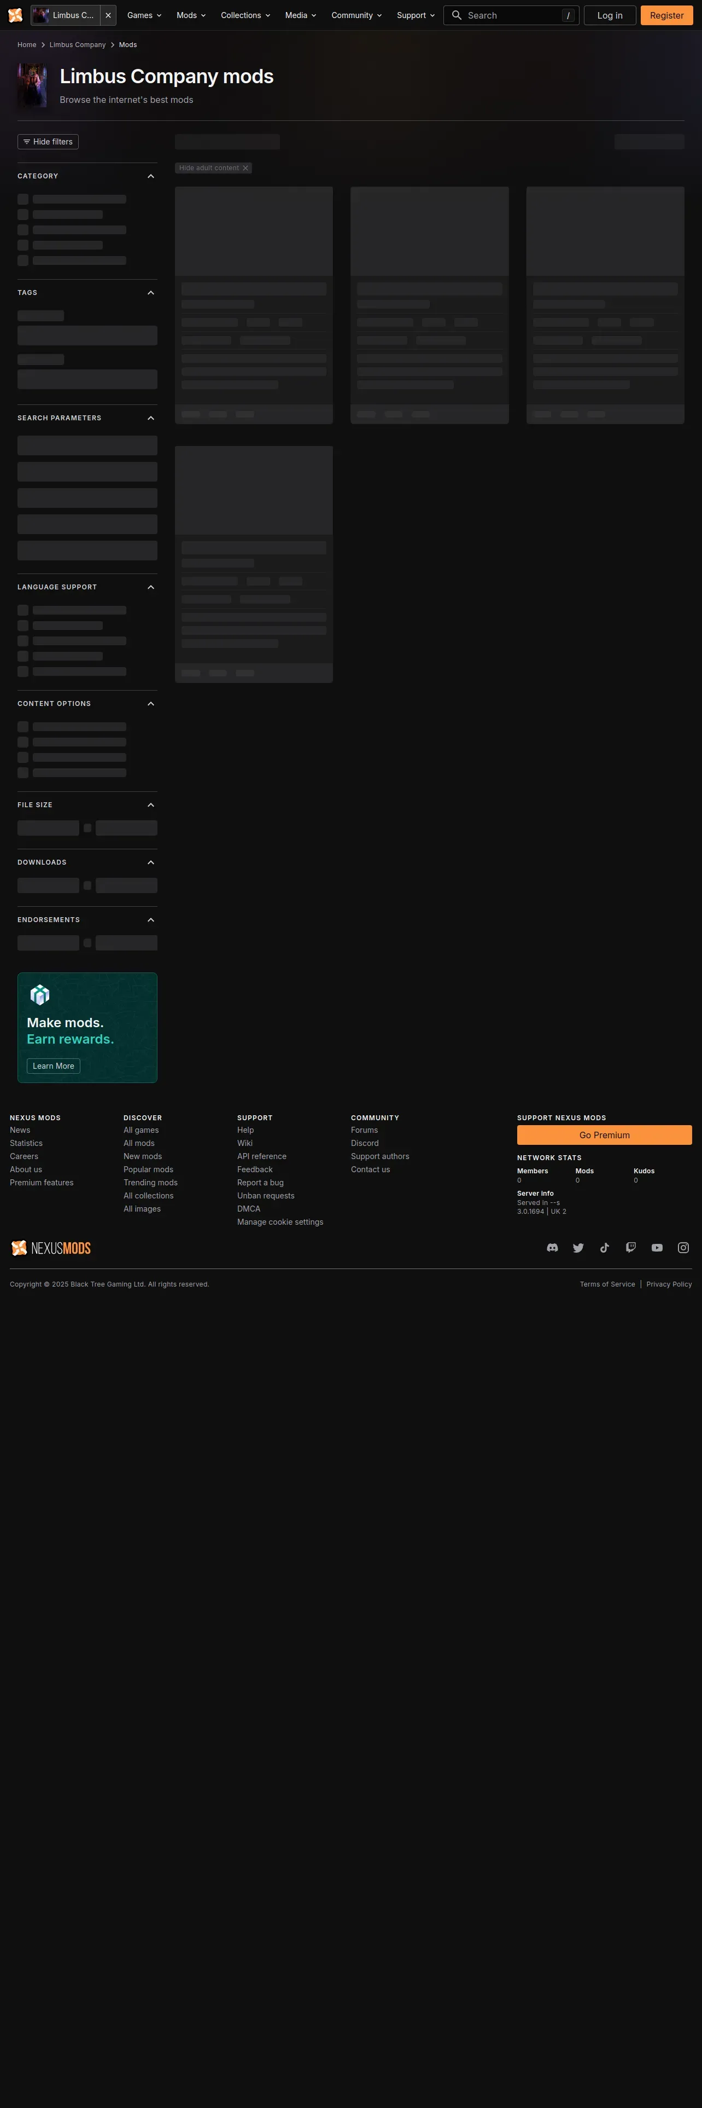Collapse the Endorsements filter section
Viewport: 702px width, 2108px height.
pos(150,920)
